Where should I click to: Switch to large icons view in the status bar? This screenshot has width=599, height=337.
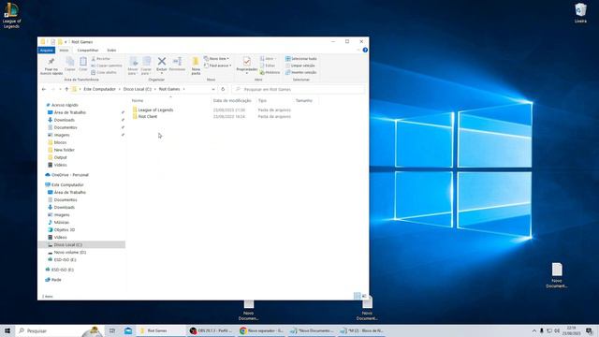[364, 296]
